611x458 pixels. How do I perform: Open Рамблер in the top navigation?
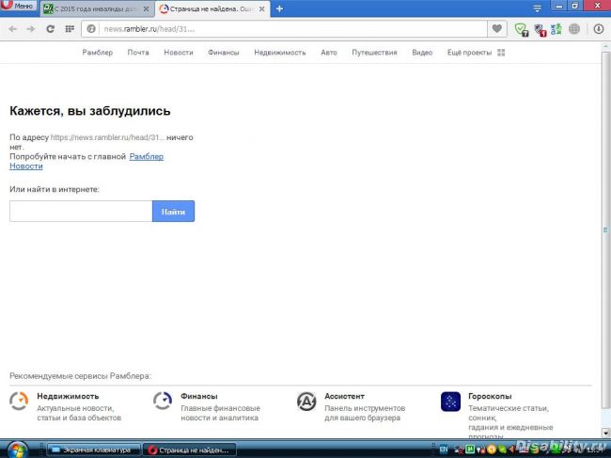[98, 53]
